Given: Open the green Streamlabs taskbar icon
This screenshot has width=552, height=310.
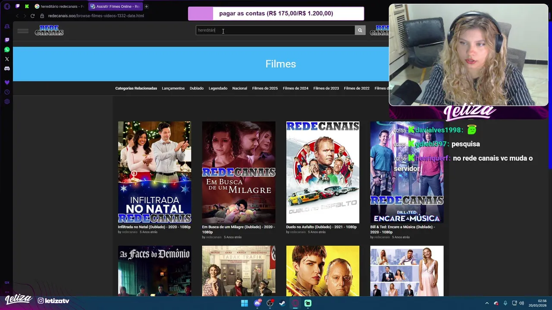Looking at the screenshot, I should click(308, 303).
